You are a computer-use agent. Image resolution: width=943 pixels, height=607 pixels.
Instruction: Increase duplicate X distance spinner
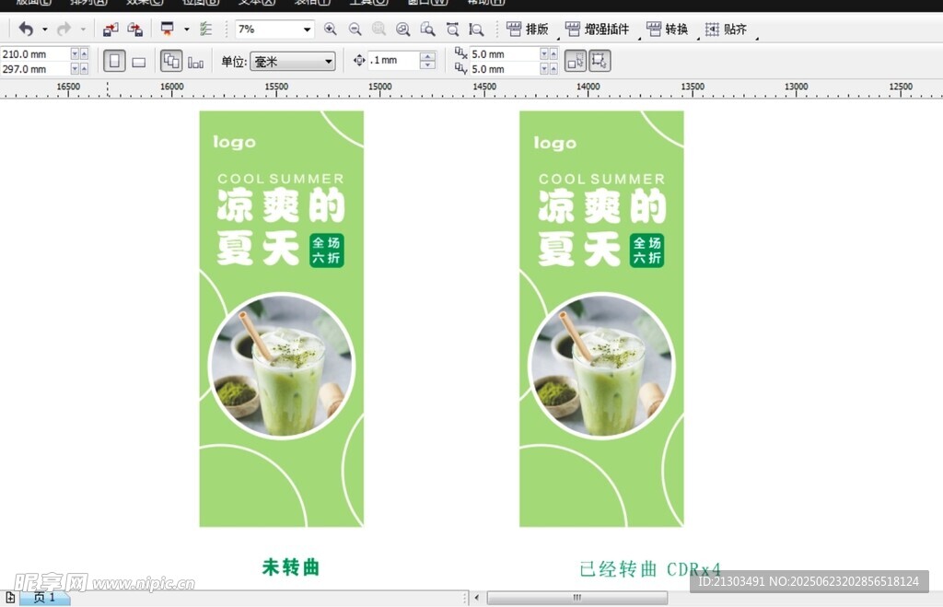(x=553, y=54)
